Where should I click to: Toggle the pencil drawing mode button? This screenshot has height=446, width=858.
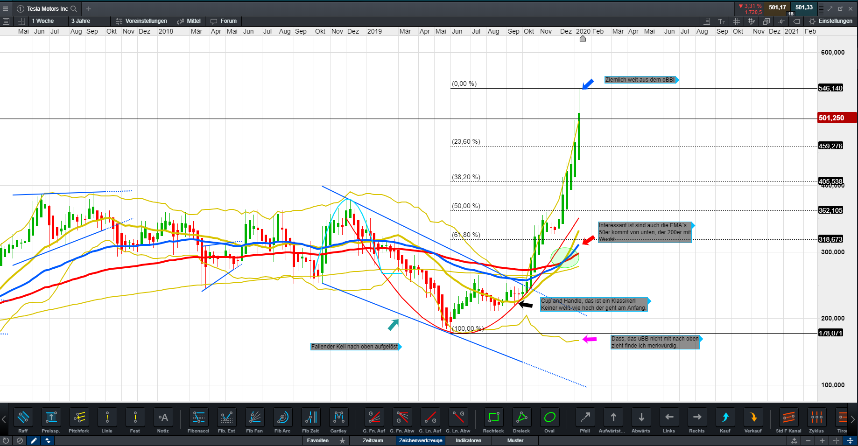tap(34, 440)
